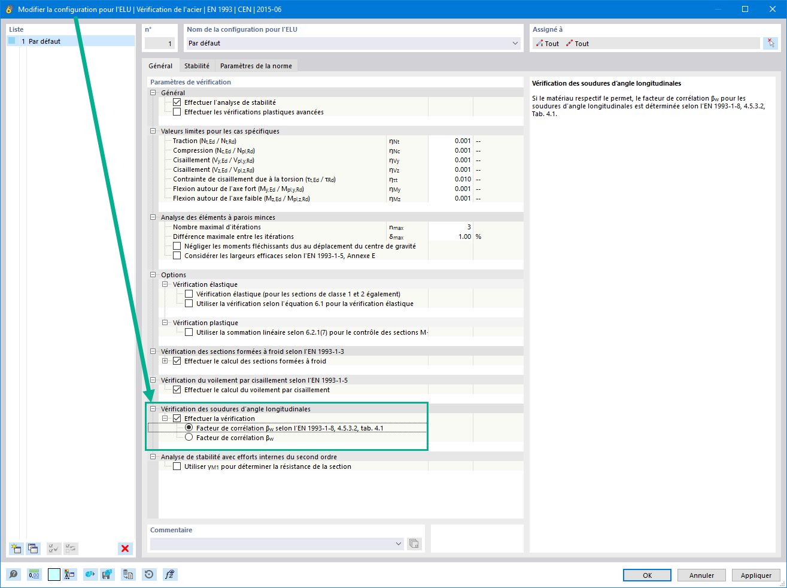Check 'Considérer les largeurs efficaces' Annexe E option
This screenshot has width=787, height=588.
[x=177, y=256]
